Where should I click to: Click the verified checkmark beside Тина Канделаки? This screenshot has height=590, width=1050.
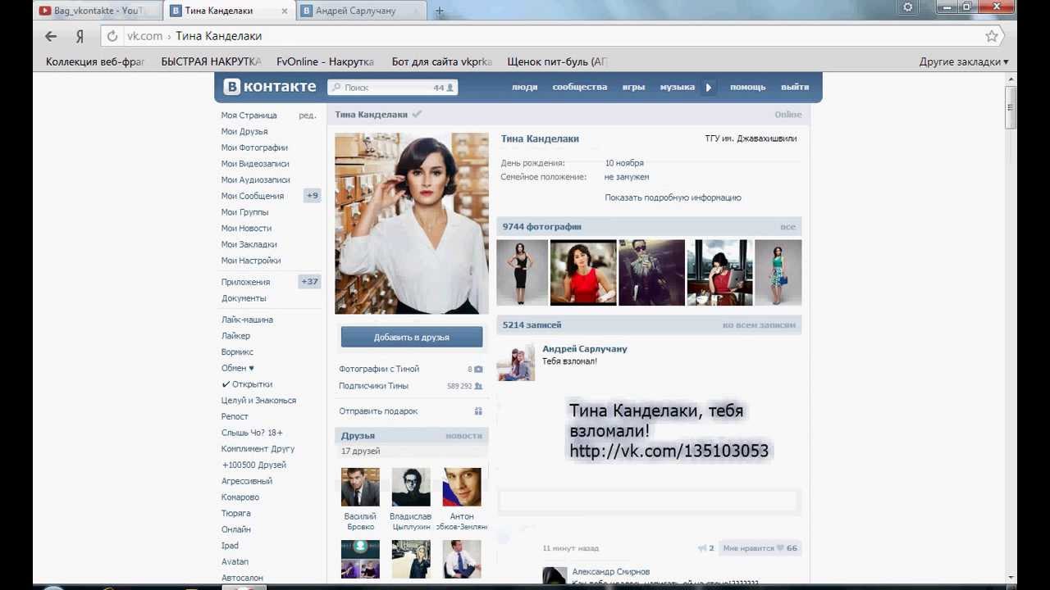pyautogui.click(x=417, y=114)
